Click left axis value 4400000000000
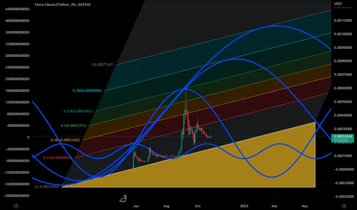This screenshot has height=210, width=357. point(17,9)
